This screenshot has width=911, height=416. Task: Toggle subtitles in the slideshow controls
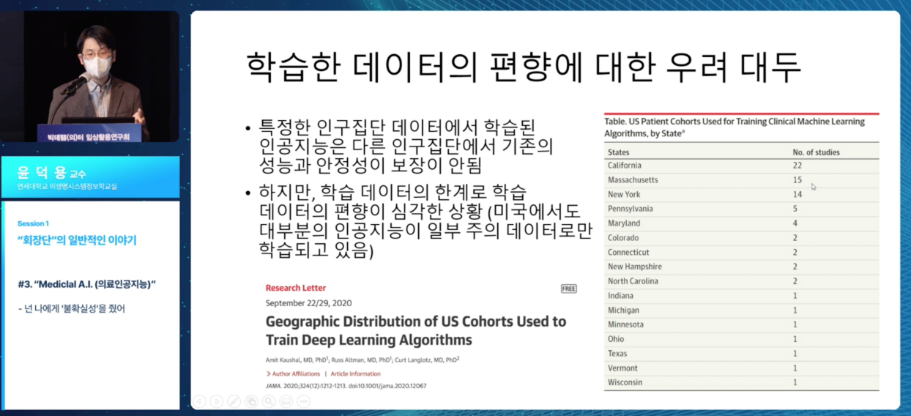click(286, 401)
